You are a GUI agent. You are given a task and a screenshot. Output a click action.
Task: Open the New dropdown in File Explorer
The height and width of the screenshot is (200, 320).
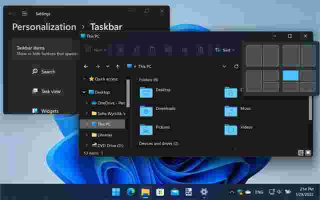[x=95, y=50]
